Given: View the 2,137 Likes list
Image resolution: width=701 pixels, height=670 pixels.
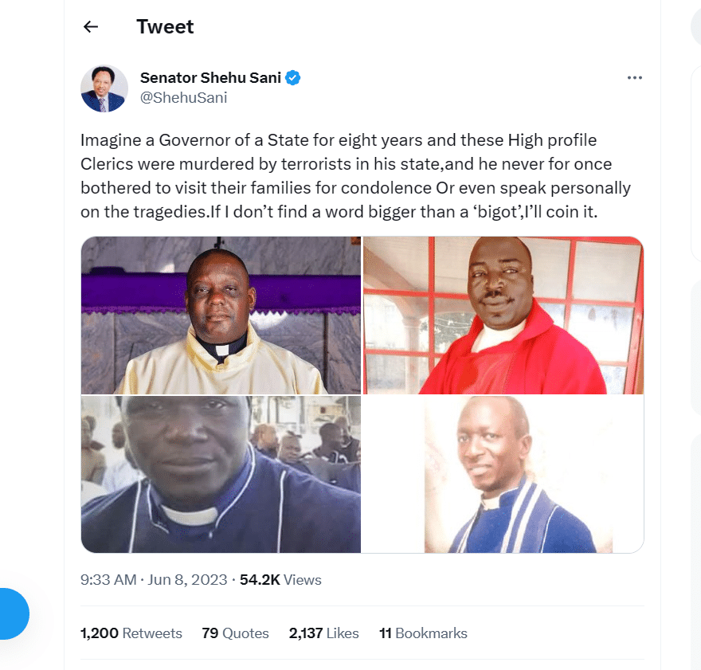Looking at the screenshot, I should click(323, 633).
